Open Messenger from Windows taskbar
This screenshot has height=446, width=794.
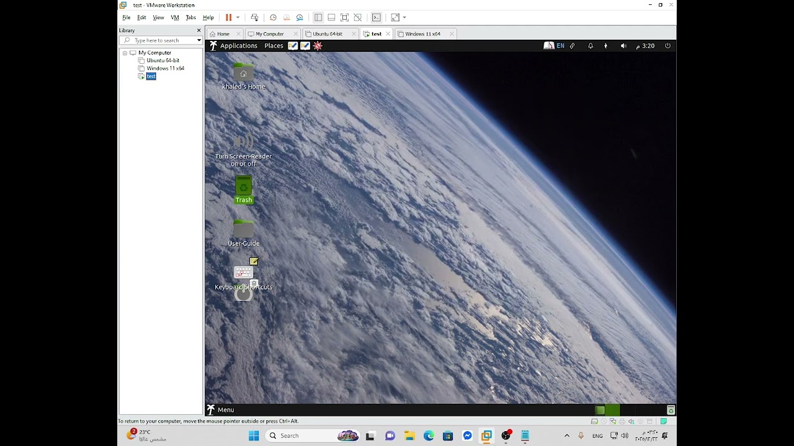click(x=467, y=435)
